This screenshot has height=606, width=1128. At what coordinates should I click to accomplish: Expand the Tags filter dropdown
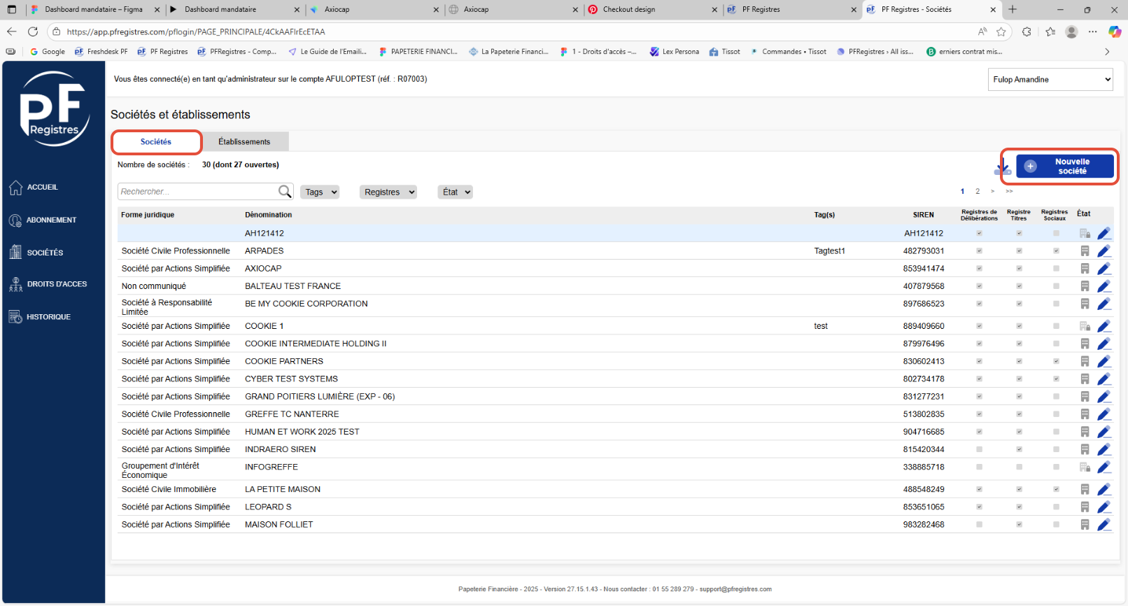pyautogui.click(x=320, y=192)
